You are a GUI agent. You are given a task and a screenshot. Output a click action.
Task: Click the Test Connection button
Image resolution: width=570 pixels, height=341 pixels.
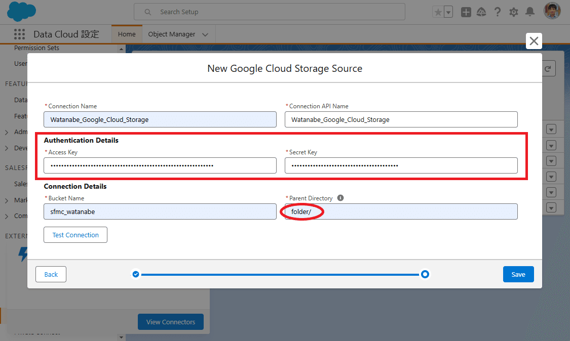click(75, 235)
